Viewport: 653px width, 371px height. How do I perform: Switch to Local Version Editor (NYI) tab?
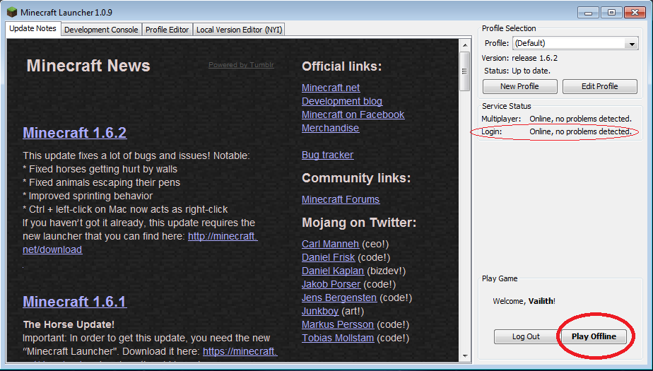tap(239, 30)
